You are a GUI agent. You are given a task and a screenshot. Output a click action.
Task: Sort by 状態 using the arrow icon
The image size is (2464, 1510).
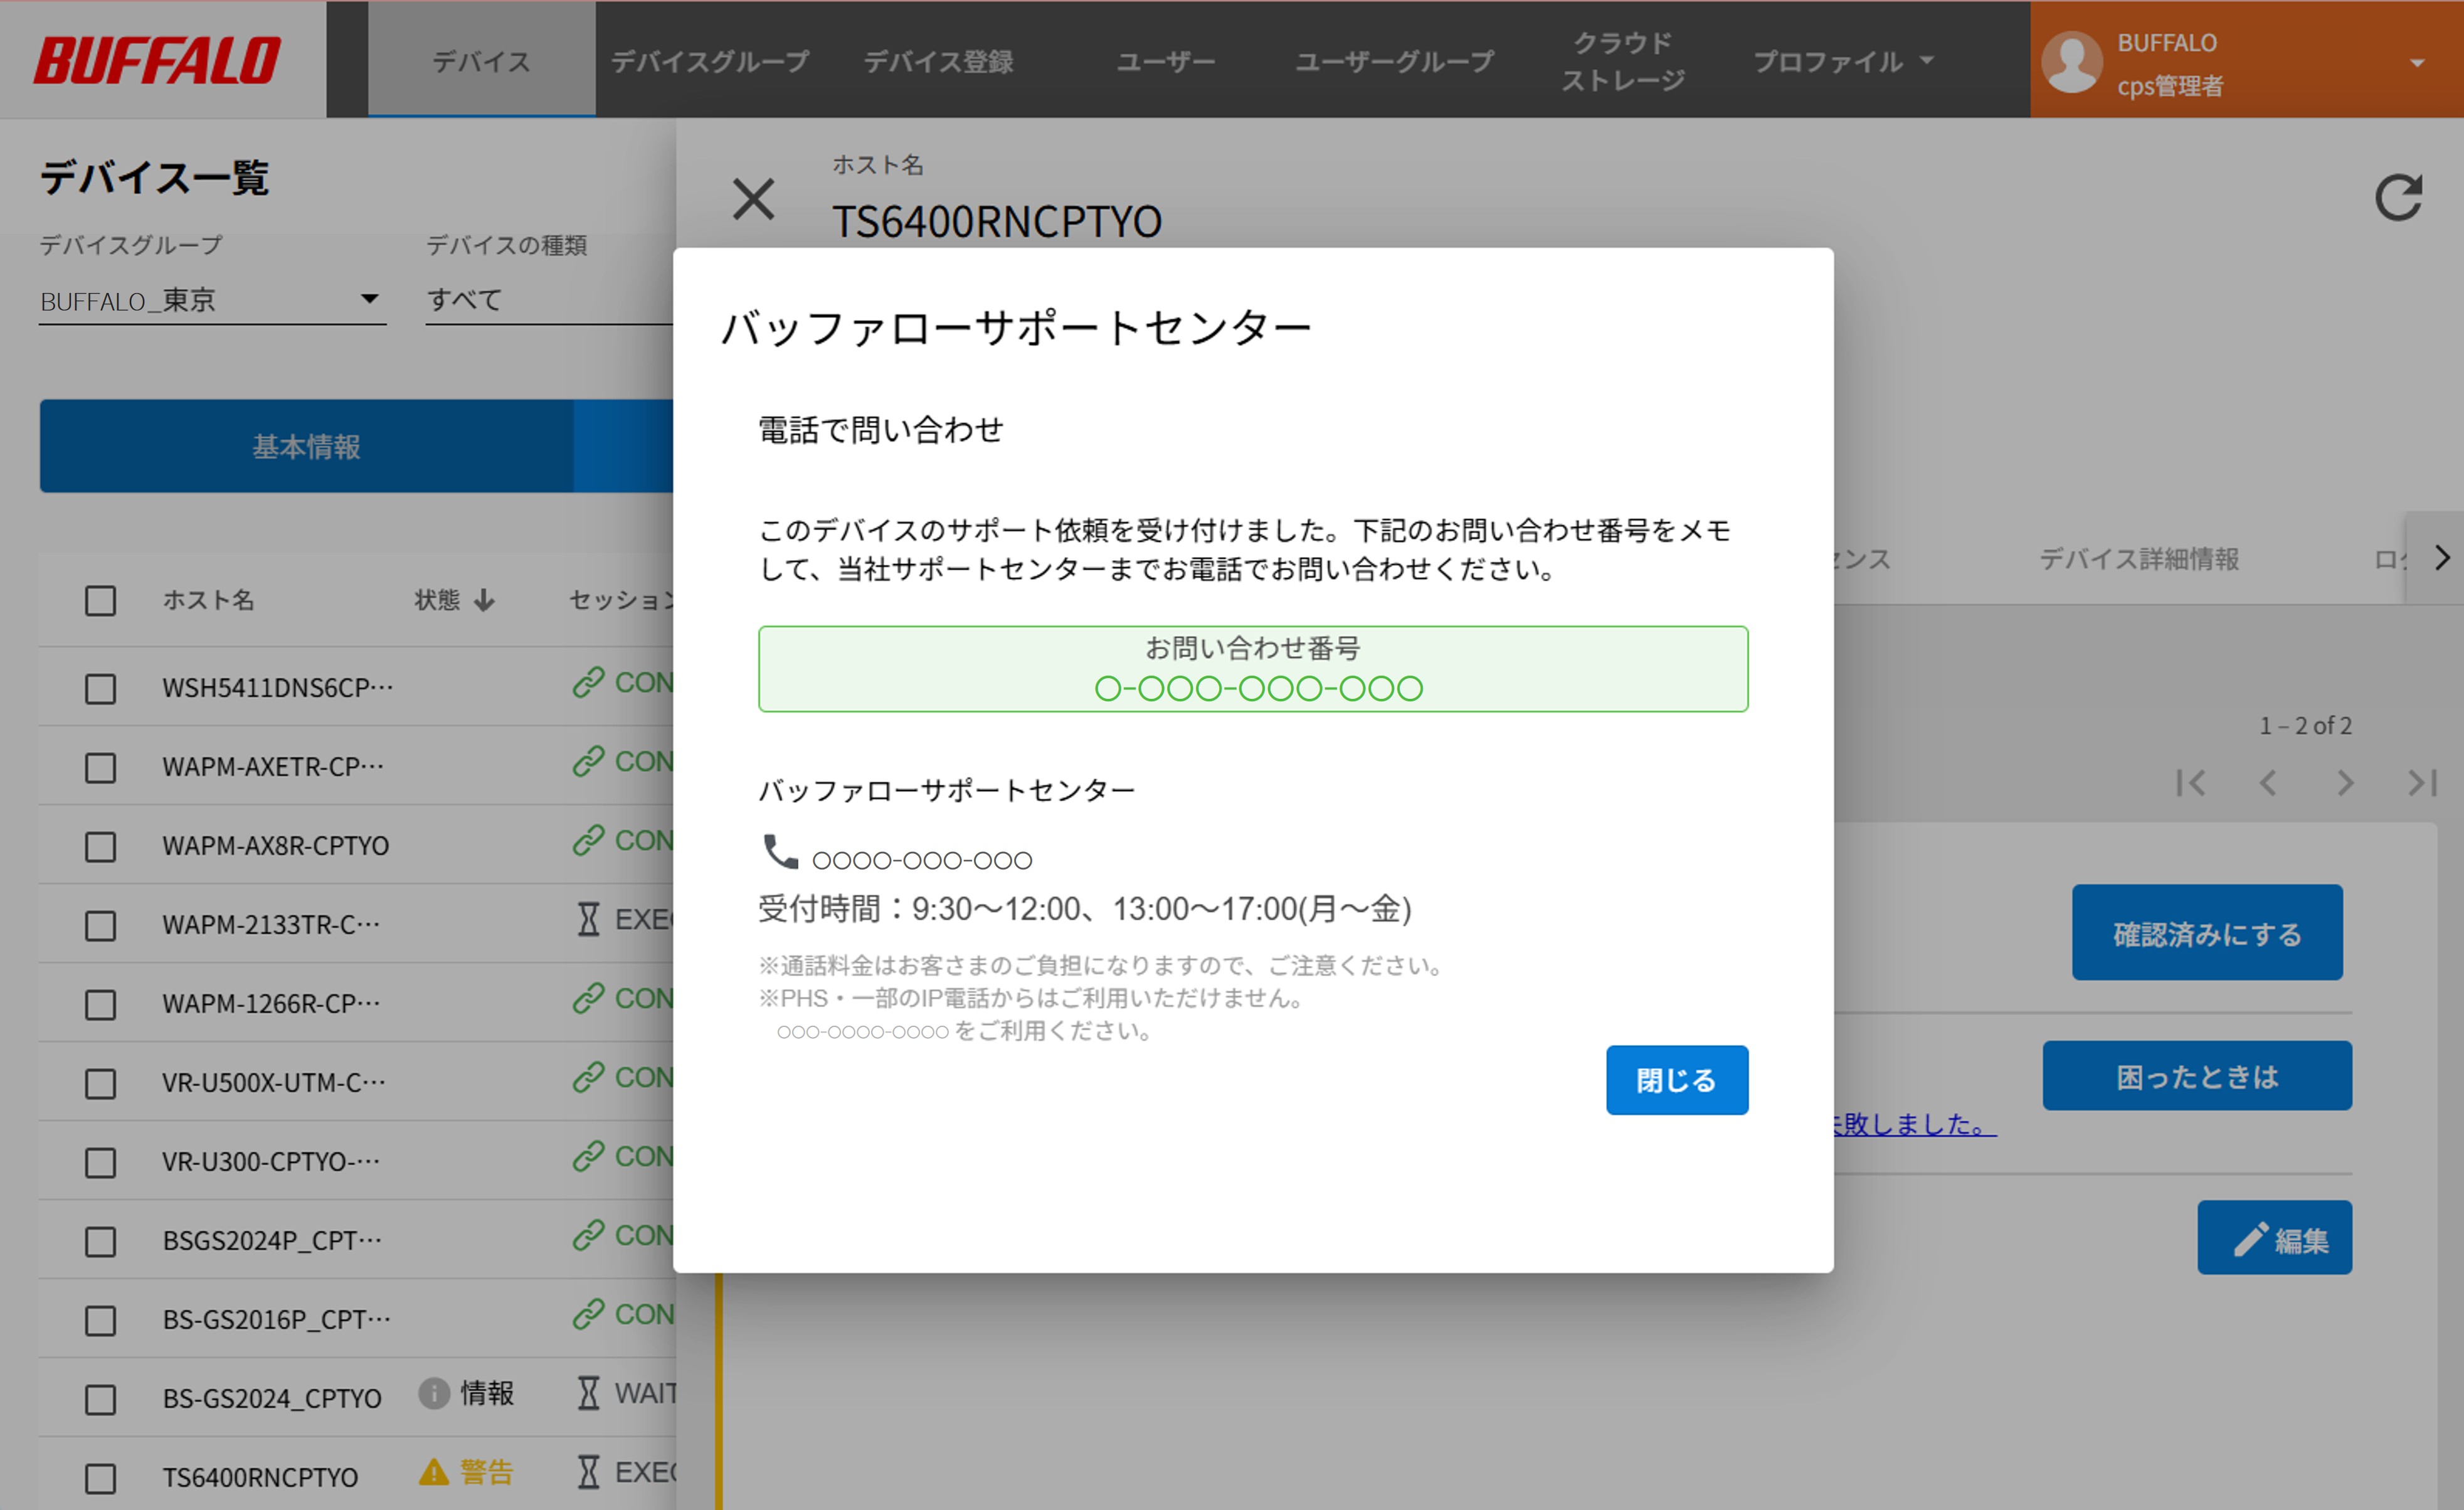[x=484, y=600]
